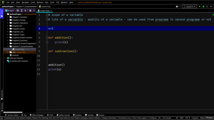This screenshot has width=214, height=120.
Task: Fold the addition function at line 6
Action: pos(47,38)
